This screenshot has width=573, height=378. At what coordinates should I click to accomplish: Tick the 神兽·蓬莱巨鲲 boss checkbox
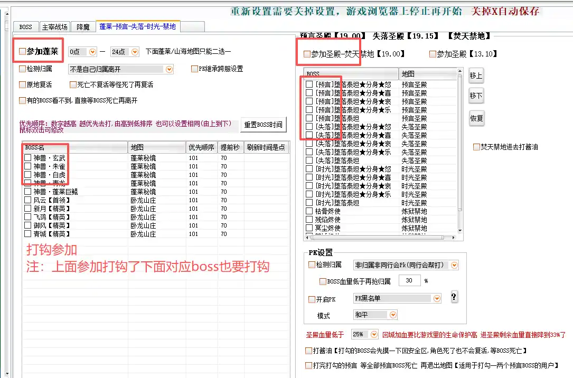28,191
